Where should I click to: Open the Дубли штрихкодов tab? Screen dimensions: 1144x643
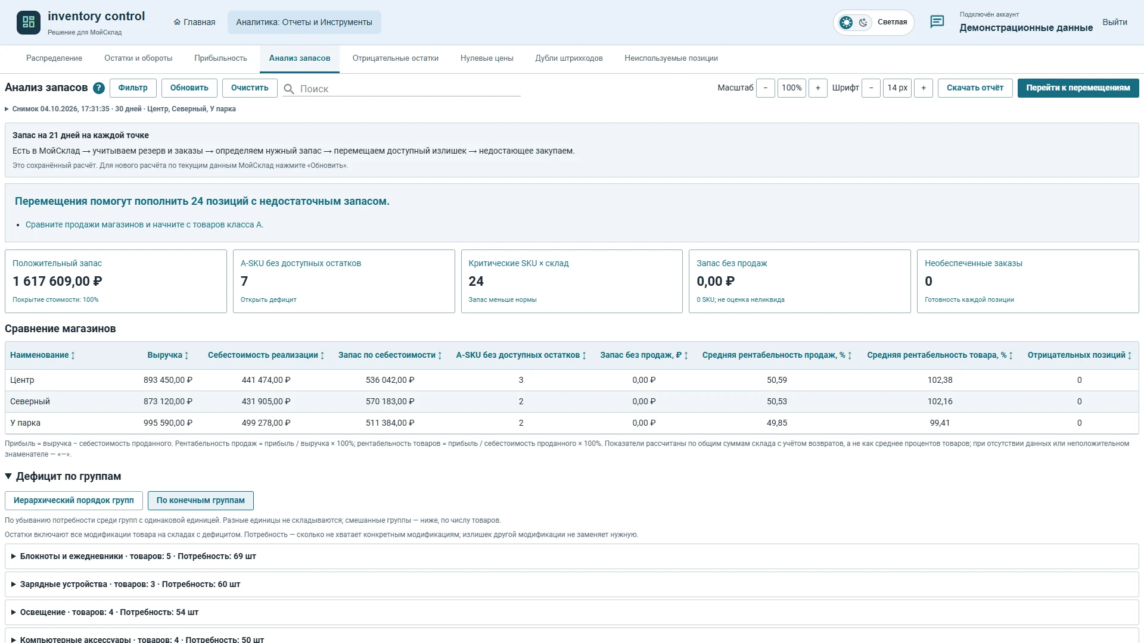569,58
